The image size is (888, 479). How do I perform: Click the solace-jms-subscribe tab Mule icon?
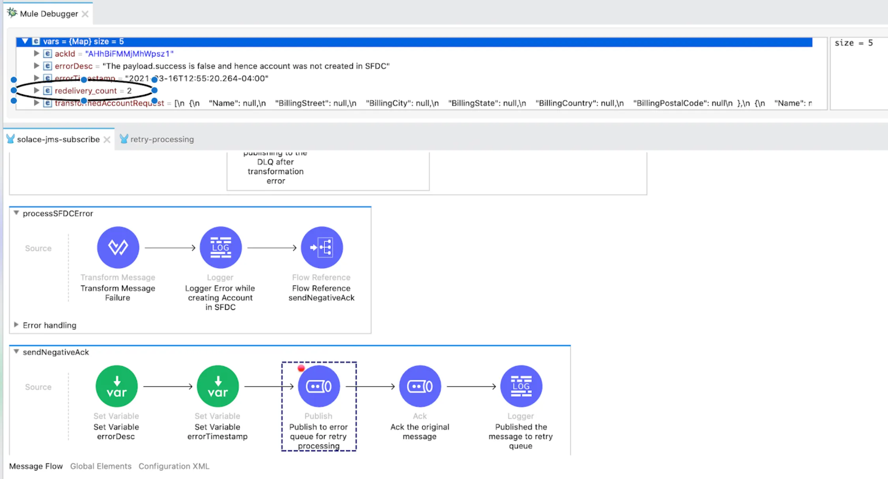tap(11, 139)
